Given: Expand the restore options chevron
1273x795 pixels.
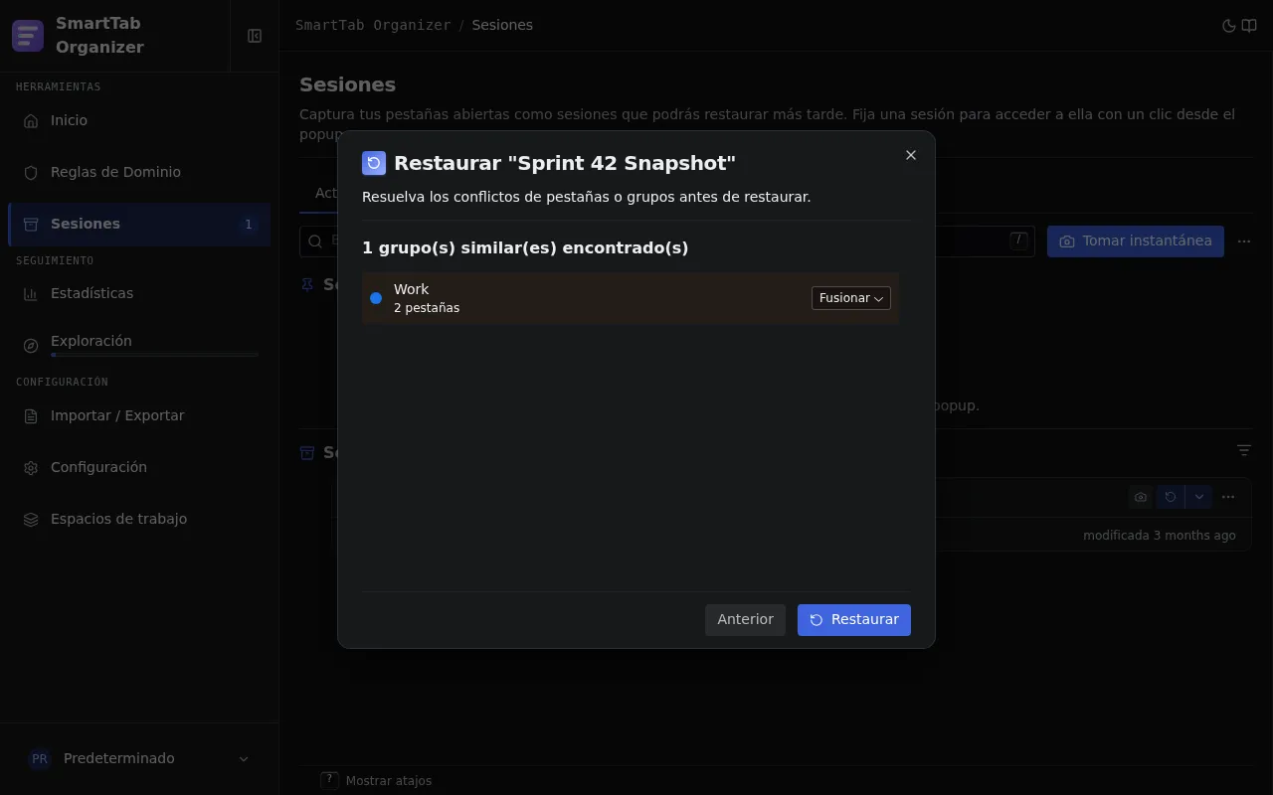Looking at the screenshot, I should click(1198, 497).
